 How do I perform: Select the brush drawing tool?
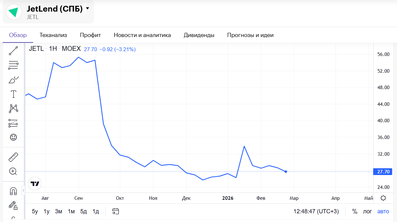point(13,80)
